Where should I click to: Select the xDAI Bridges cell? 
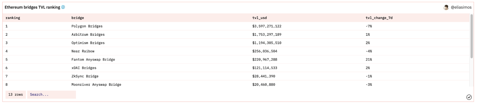point(84,68)
